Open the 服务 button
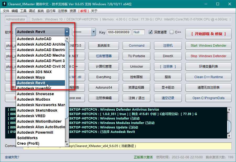This screenshot has width=236, height=162. (168, 77)
